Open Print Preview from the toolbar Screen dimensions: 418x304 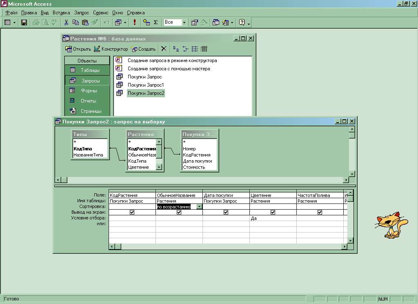click(x=45, y=22)
